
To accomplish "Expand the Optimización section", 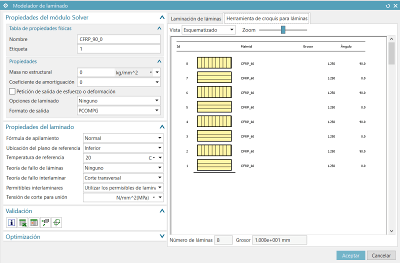I will pyautogui.click(x=162, y=236).
